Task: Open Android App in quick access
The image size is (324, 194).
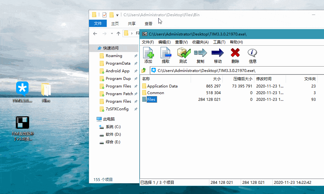Action: click(x=118, y=71)
